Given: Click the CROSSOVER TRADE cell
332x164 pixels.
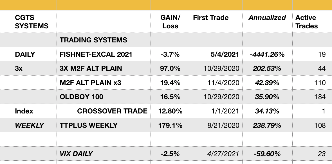Looking at the screenshot, I should tap(112, 111).
